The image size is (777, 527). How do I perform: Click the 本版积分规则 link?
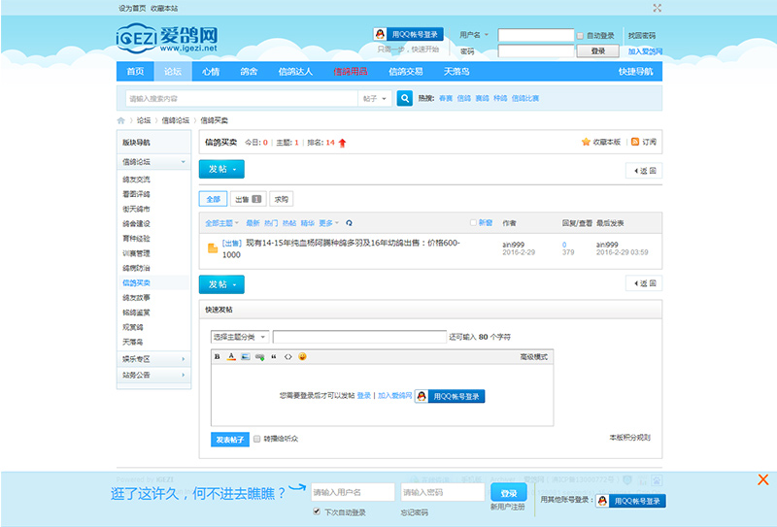(x=629, y=438)
